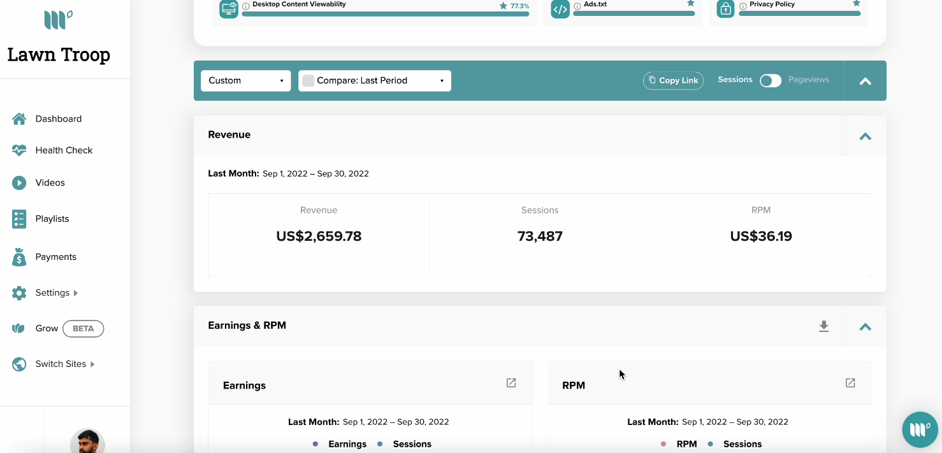Click the Revenue value US$2,659.78
Screen dimensions: 942x453
point(319,236)
